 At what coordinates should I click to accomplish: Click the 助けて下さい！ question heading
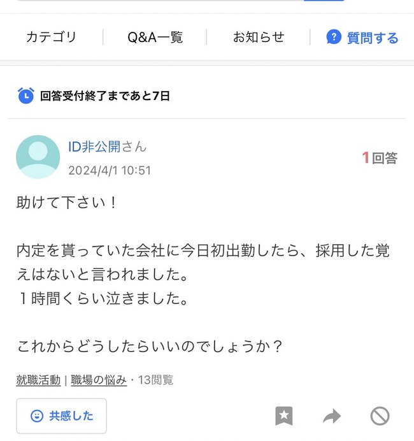67,203
